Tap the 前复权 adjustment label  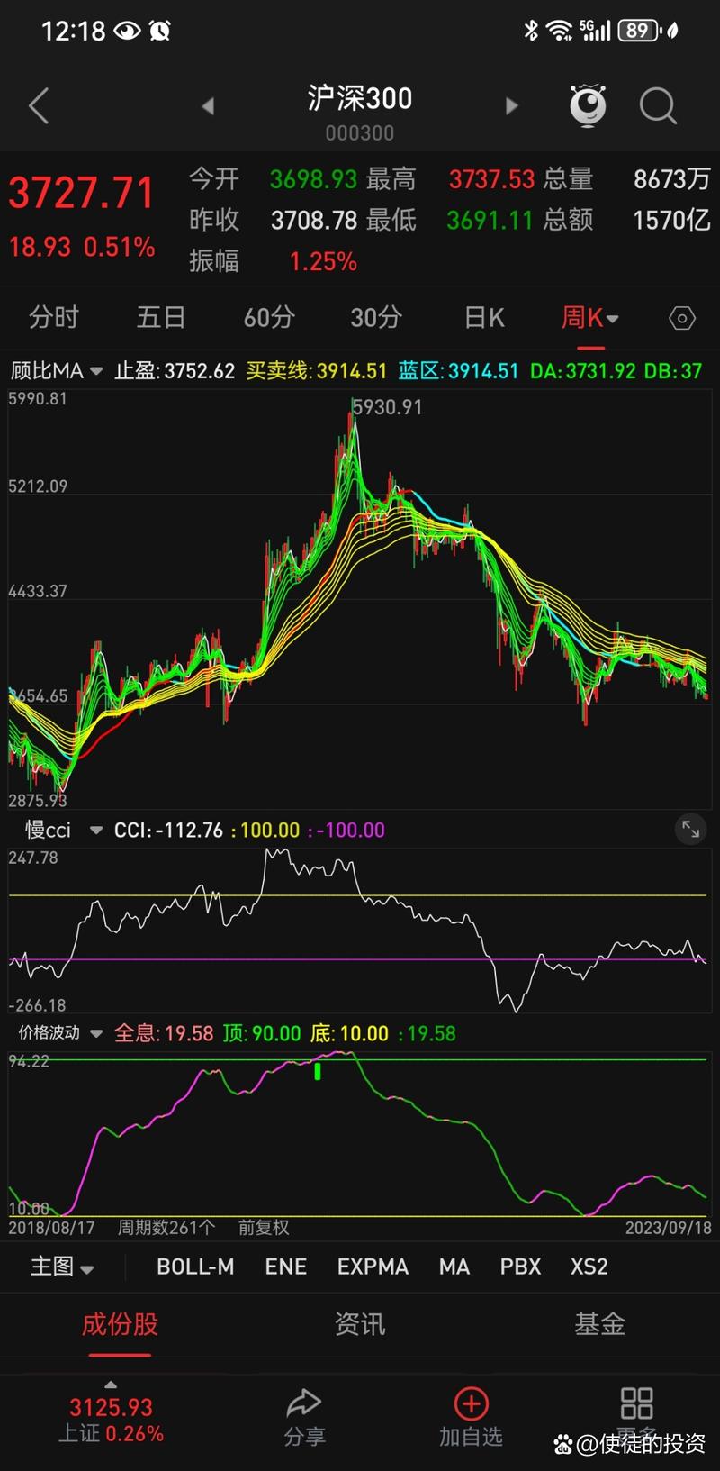[264, 1228]
